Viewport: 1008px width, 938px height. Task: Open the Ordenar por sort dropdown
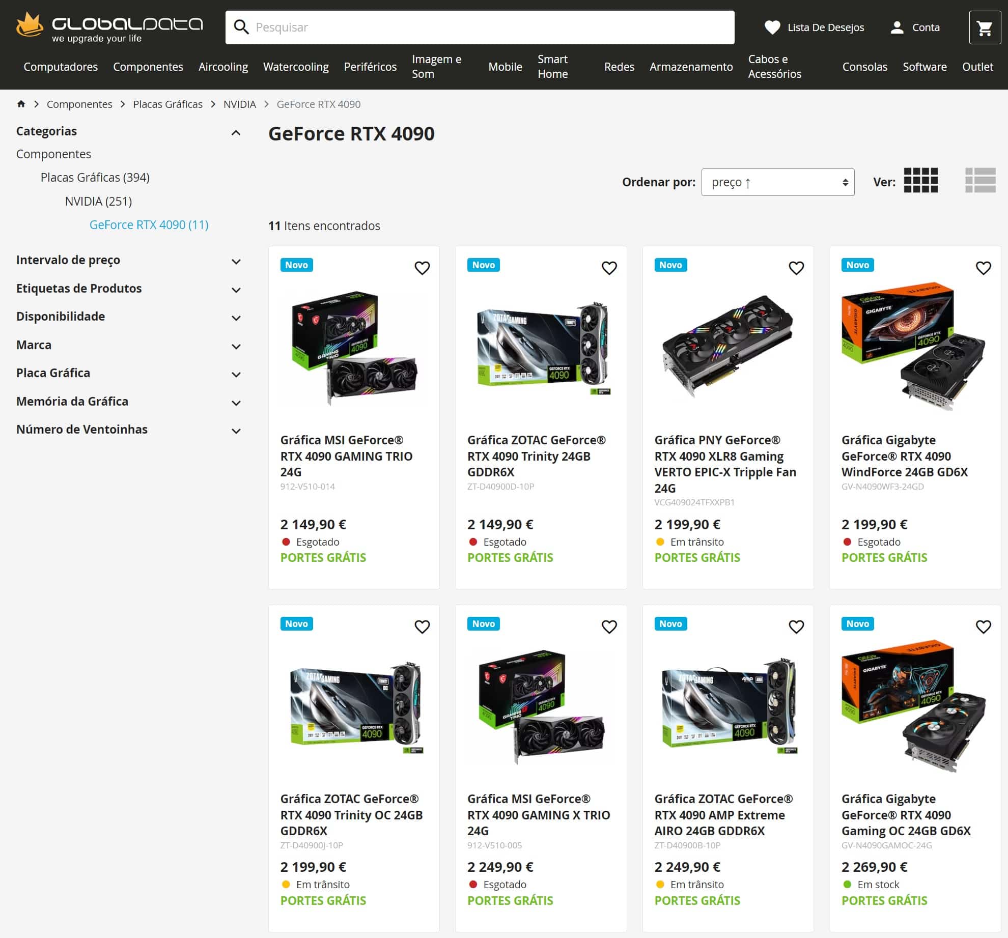(777, 182)
